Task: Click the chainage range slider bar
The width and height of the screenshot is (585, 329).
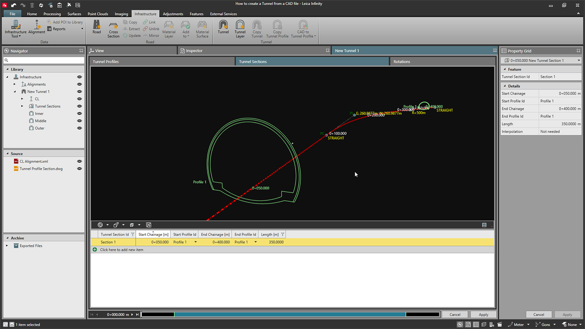Action: [x=290, y=315]
